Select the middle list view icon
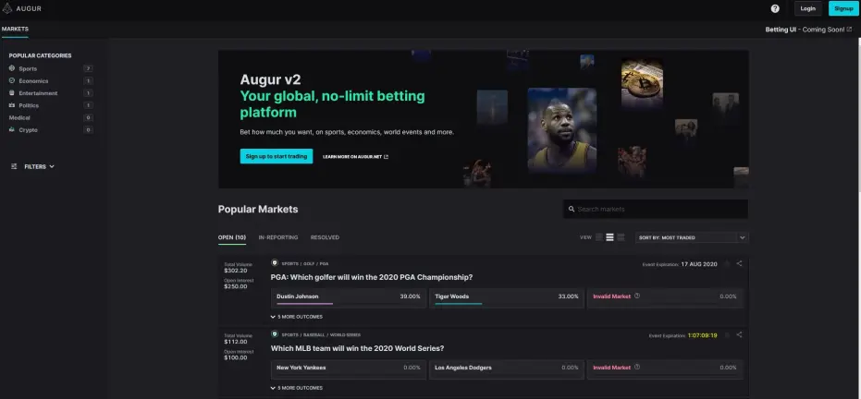 pyautogui.click(x=609, y=237)
